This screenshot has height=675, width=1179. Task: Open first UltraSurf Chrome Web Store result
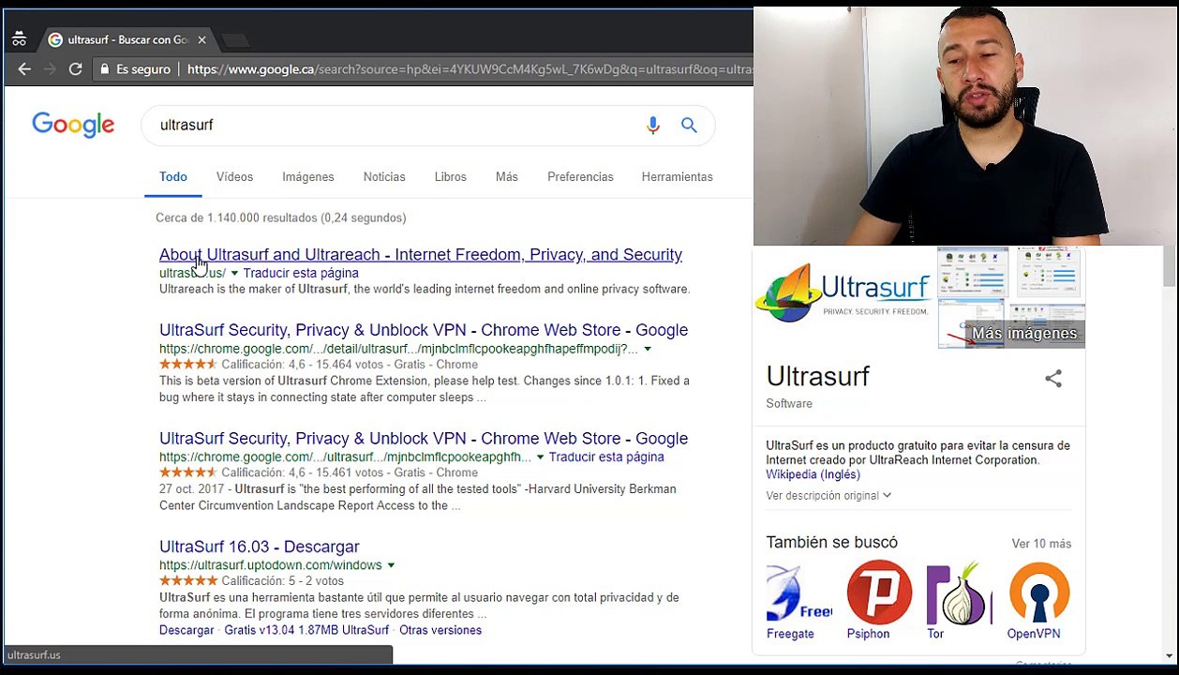coord(424,330)
